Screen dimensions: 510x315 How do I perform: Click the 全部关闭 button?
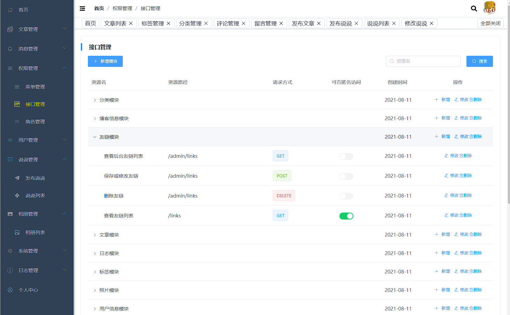[490, 23]
